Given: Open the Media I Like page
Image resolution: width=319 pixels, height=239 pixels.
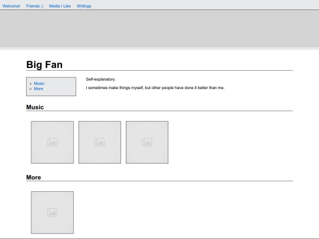Looking at the screenshot, I should (x=60, y=6).
